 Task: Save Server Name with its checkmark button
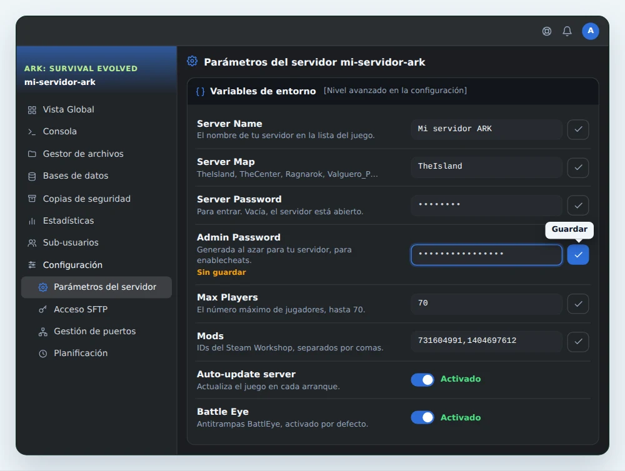pos(578,129)
